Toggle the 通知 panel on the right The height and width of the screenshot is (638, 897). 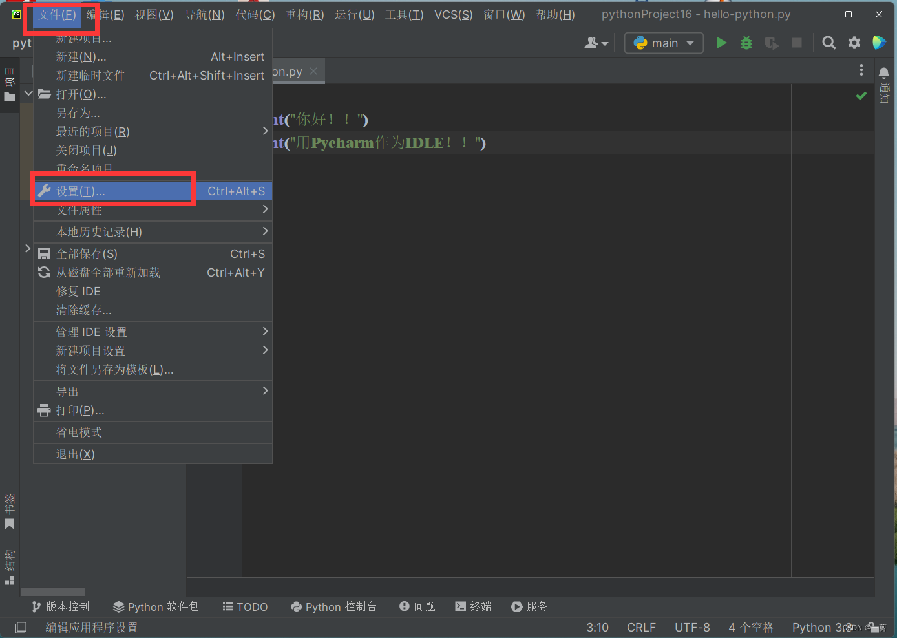pos(885,94)
